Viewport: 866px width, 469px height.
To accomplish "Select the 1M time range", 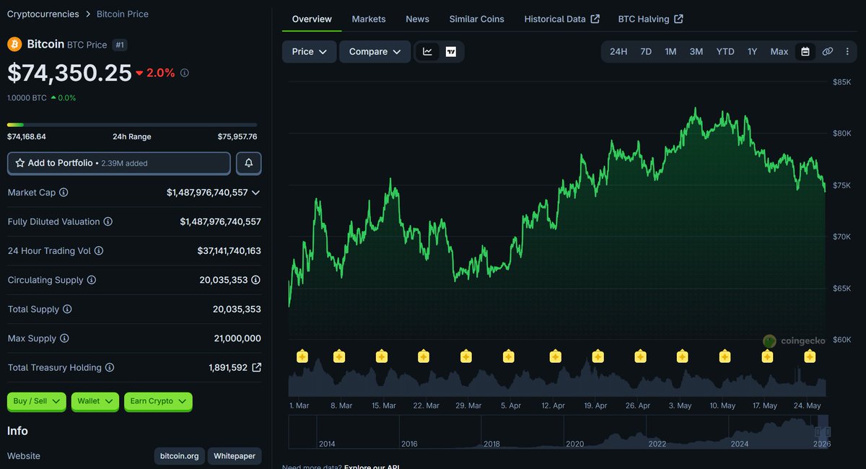I will (670, 51).
